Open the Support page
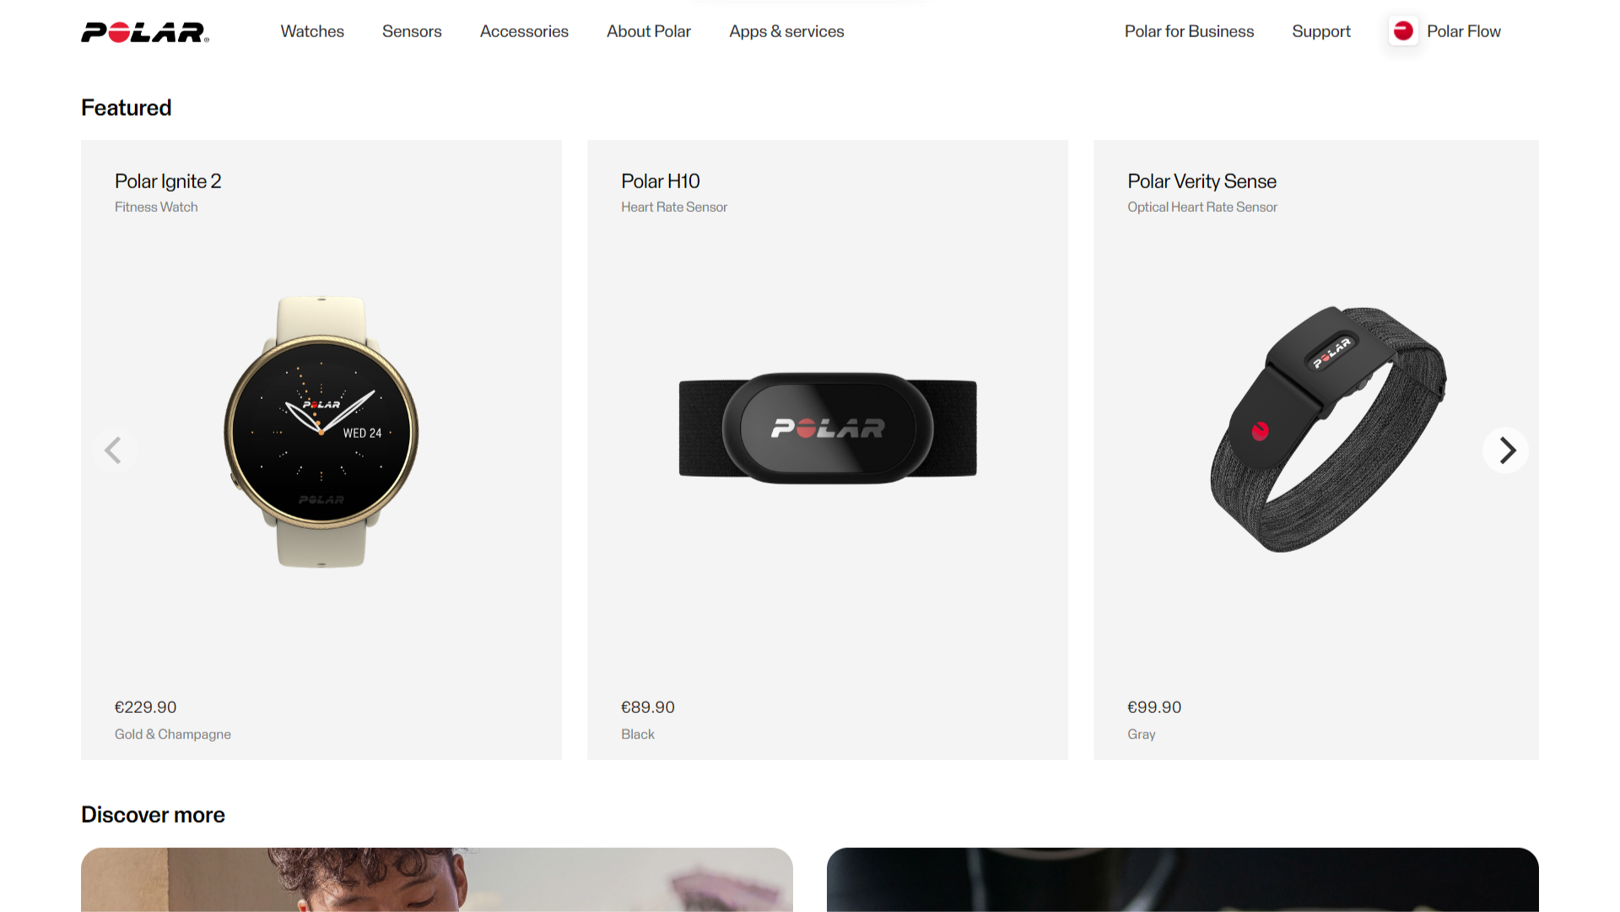The height and width of the screenshot is (912, 1620). 1321,31
